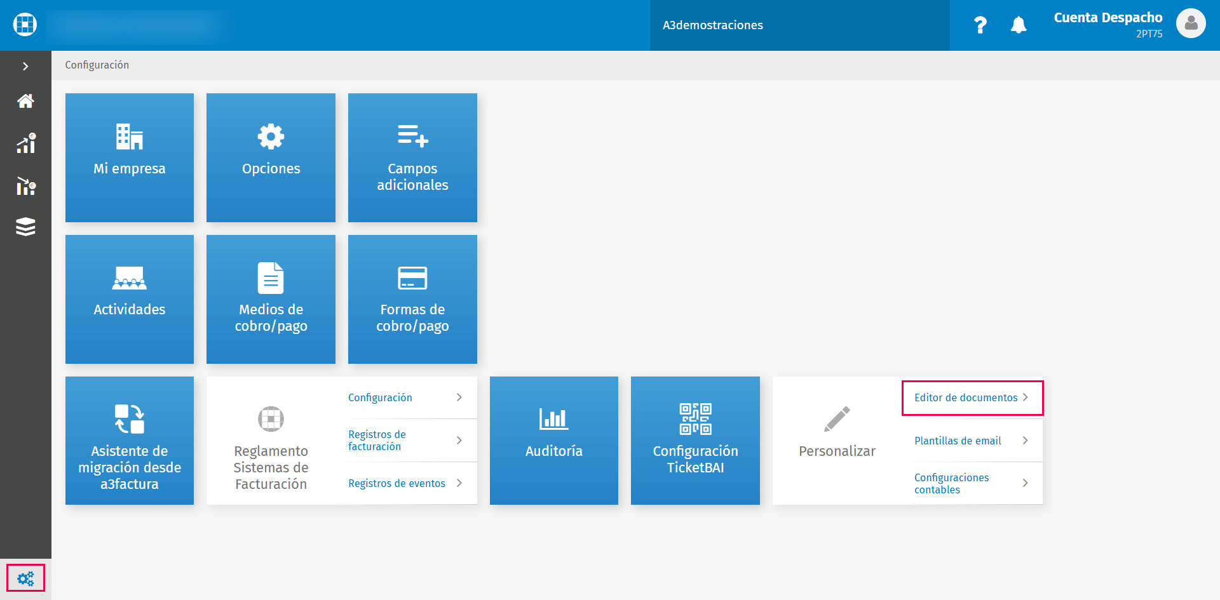Expand Registros de eventos entry

pyautogui.click(x=405, y=483)
